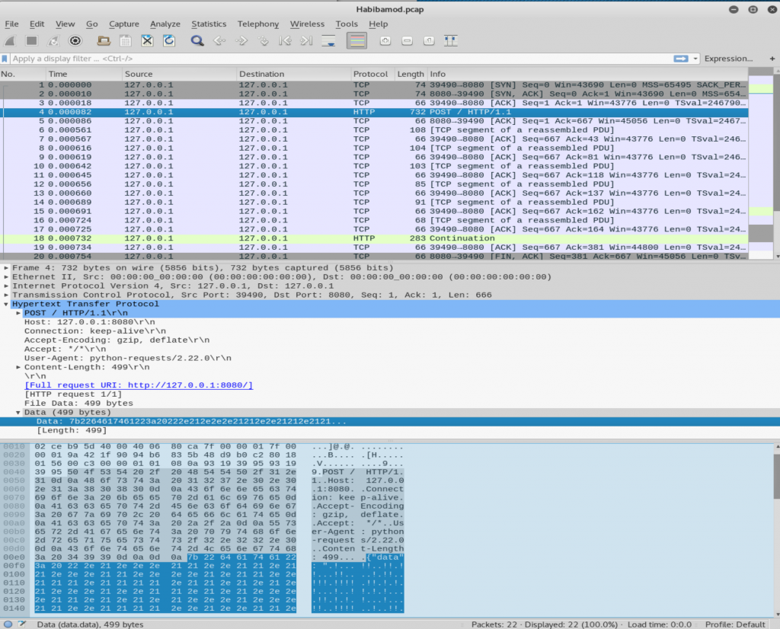Follow the Full request URI link
The height and width of the screenshot is (629, 780).
tap(139, 385)
